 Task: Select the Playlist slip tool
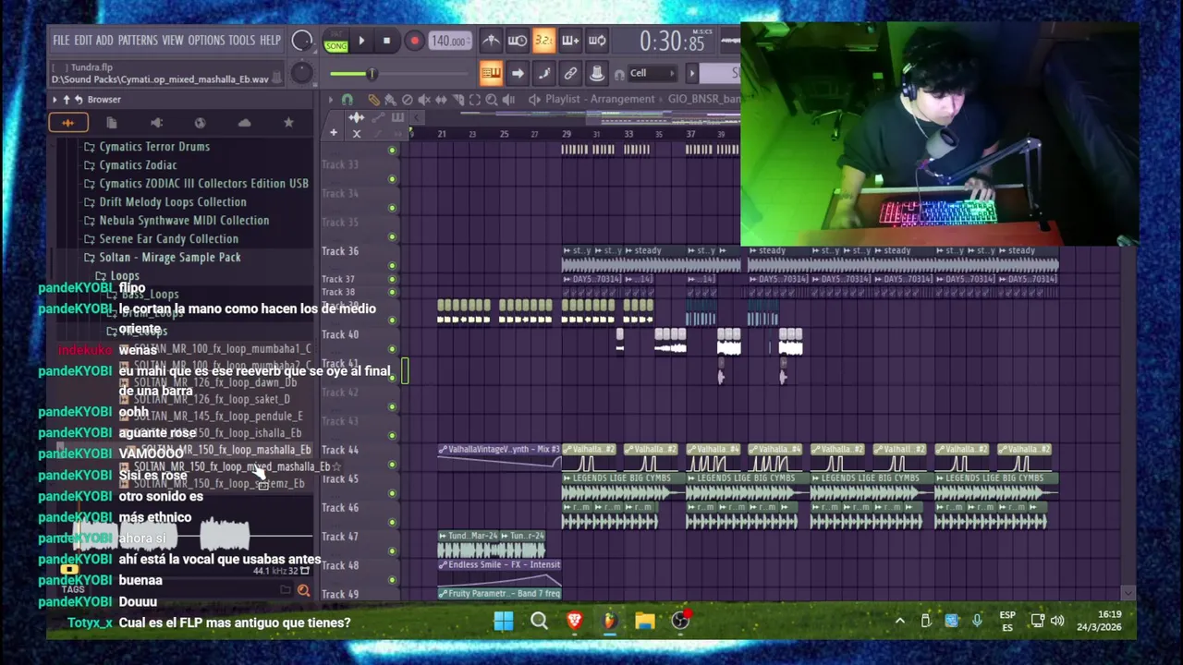(x=441, y=99)
